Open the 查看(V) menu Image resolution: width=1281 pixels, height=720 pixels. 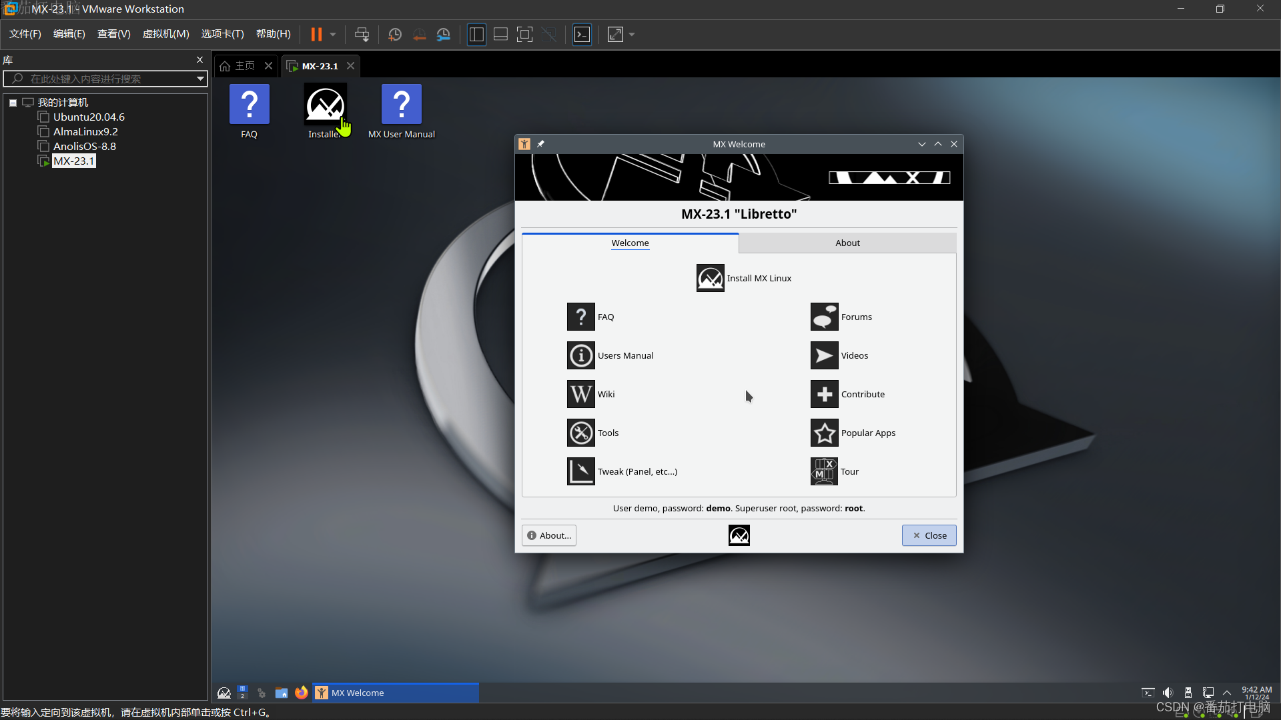point(113,34)
